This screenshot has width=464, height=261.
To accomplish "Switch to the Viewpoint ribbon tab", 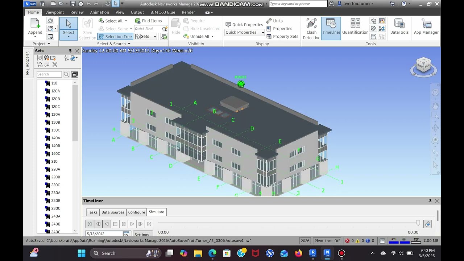I will [55, 12].
